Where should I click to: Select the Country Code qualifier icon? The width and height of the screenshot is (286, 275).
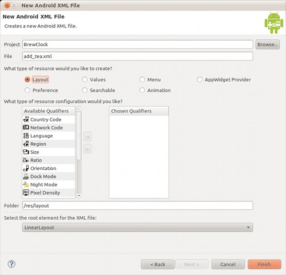click(x=26, y=119)
